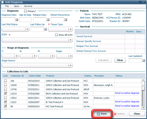The height and width of the screenshot is (119, 147).
Task: Open the File menu
Action: [x=7, y=6]
